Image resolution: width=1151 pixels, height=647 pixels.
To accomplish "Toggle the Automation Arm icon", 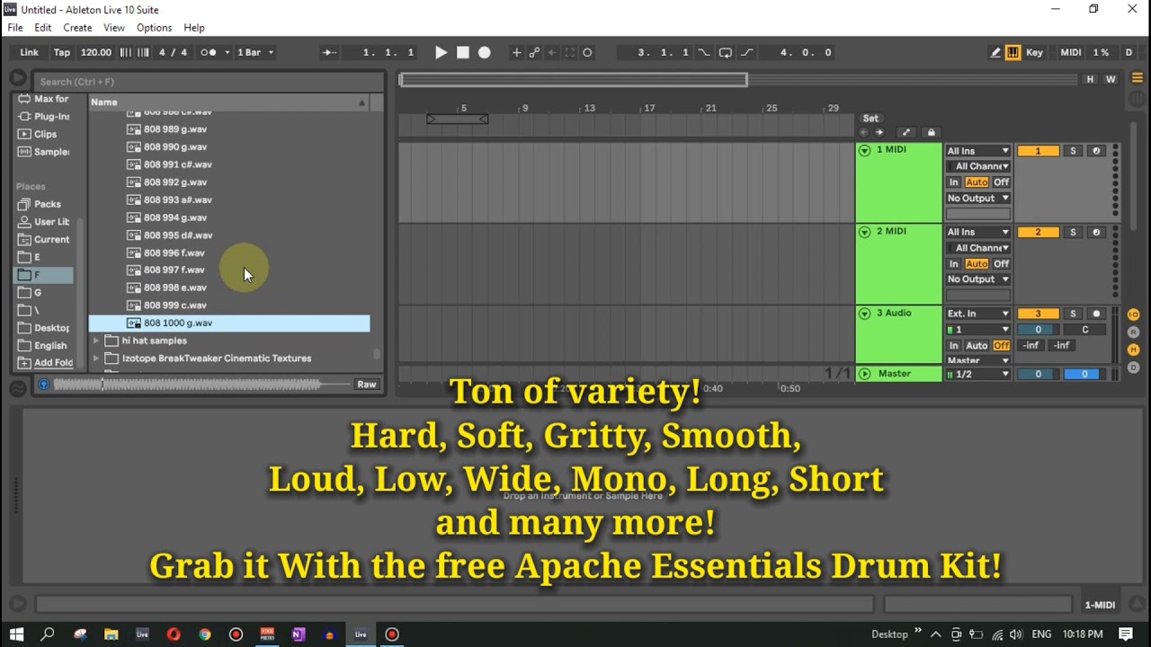I will pos(534,52).
